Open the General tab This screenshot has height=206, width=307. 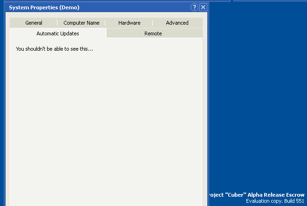point(34,23)
